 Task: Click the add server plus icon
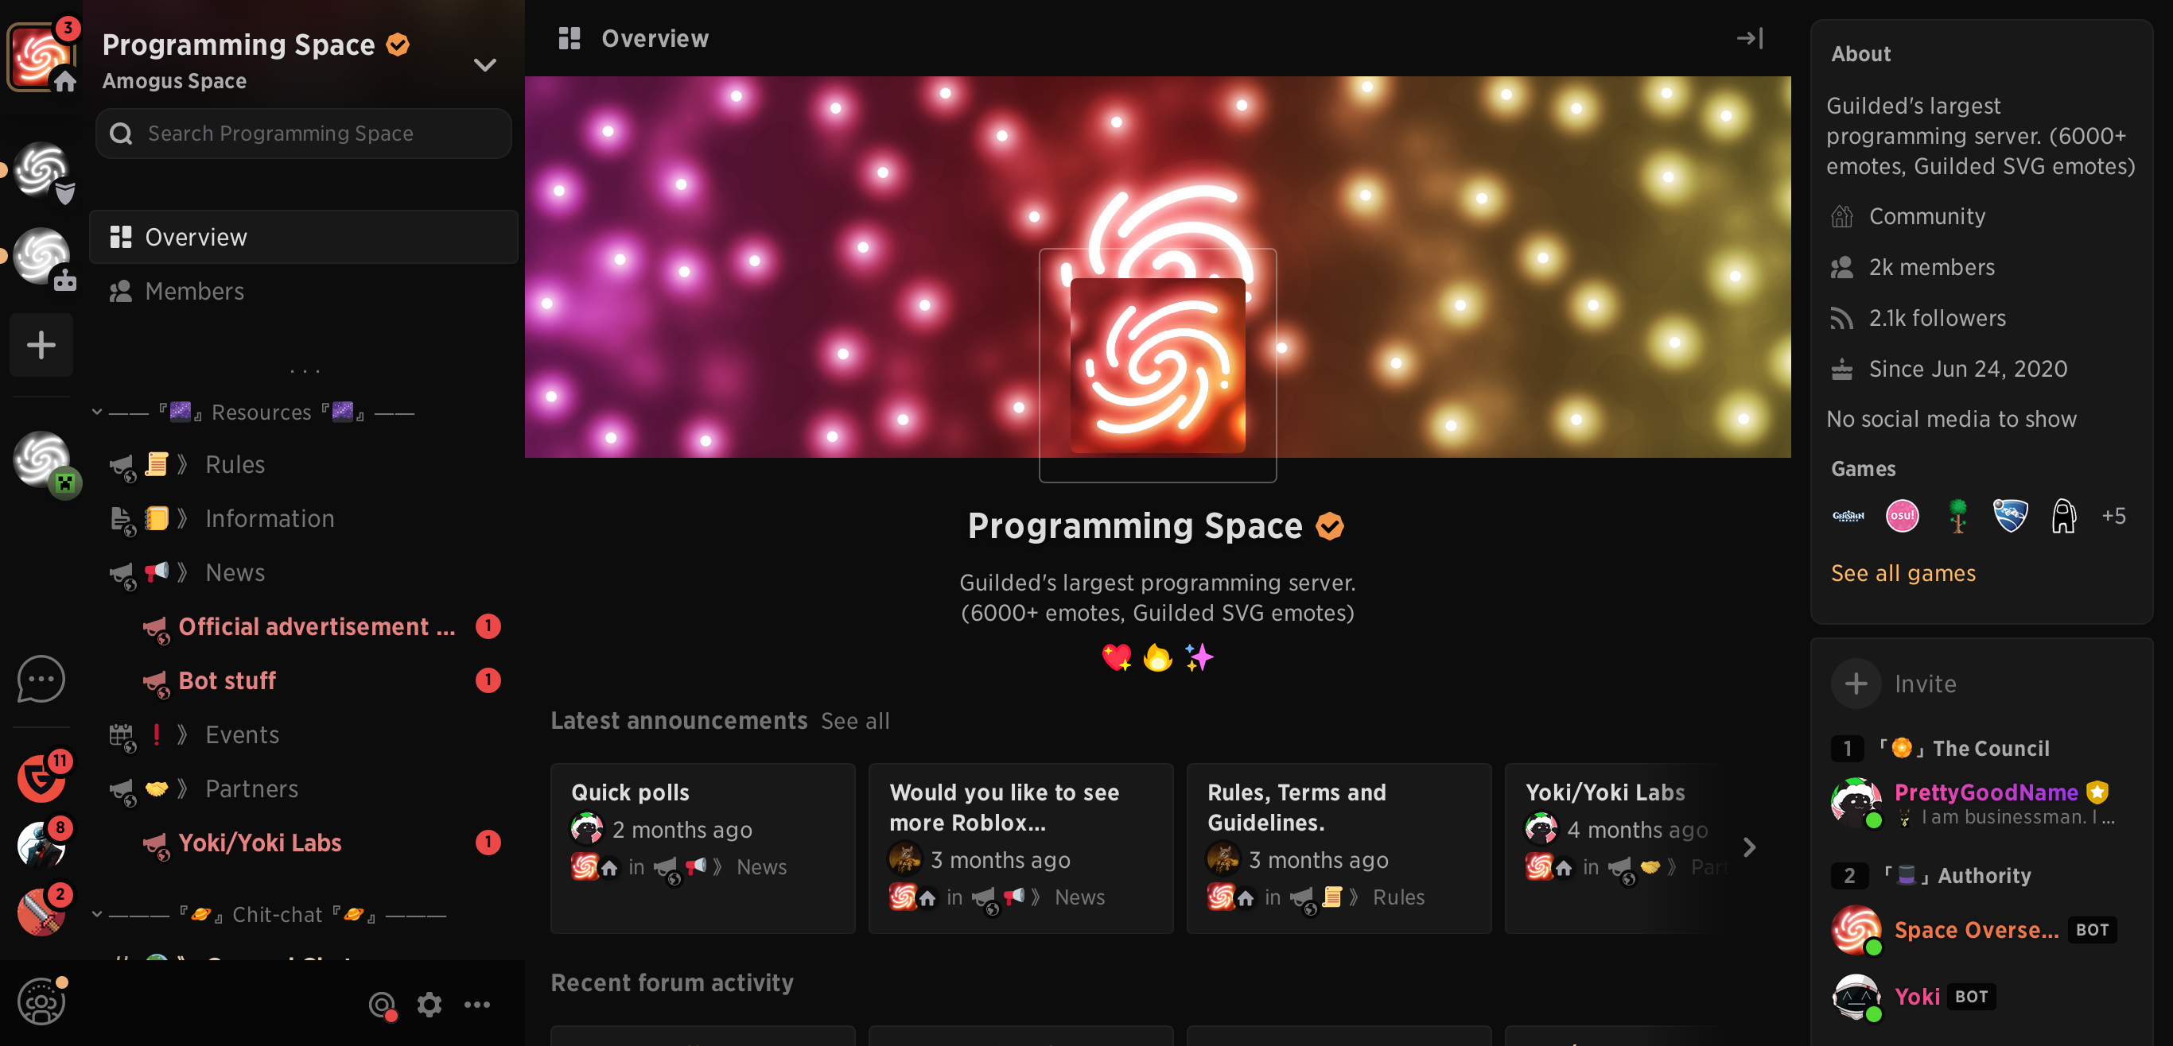pos(41,345)
